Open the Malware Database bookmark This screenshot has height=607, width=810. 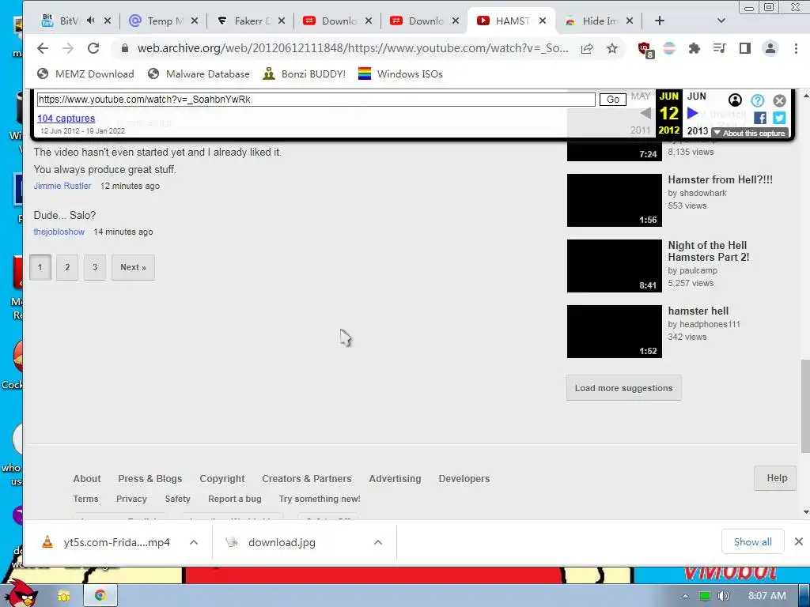pyautogui.click(x=199, y=74)
